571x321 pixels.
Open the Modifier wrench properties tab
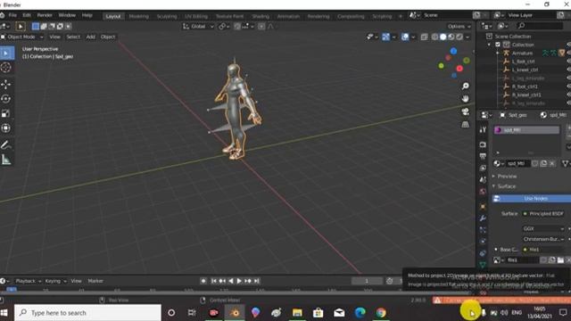pos(483,218)
